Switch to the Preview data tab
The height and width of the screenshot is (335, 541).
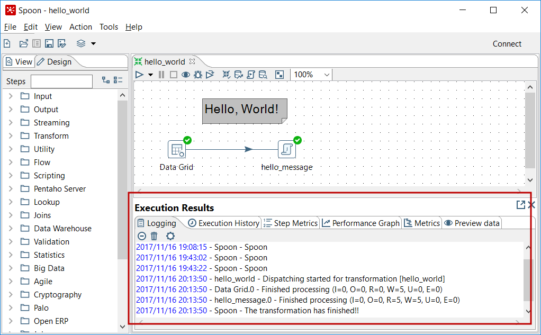[x=472, y=223]
